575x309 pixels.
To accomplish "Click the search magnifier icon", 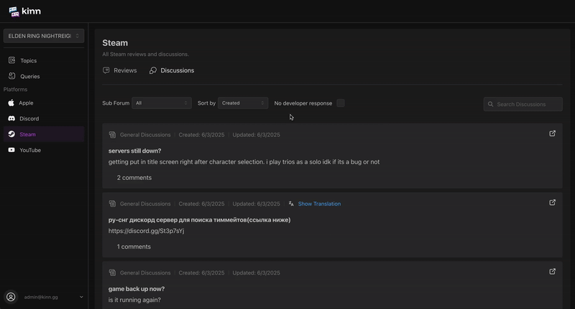I will point(490,104).
